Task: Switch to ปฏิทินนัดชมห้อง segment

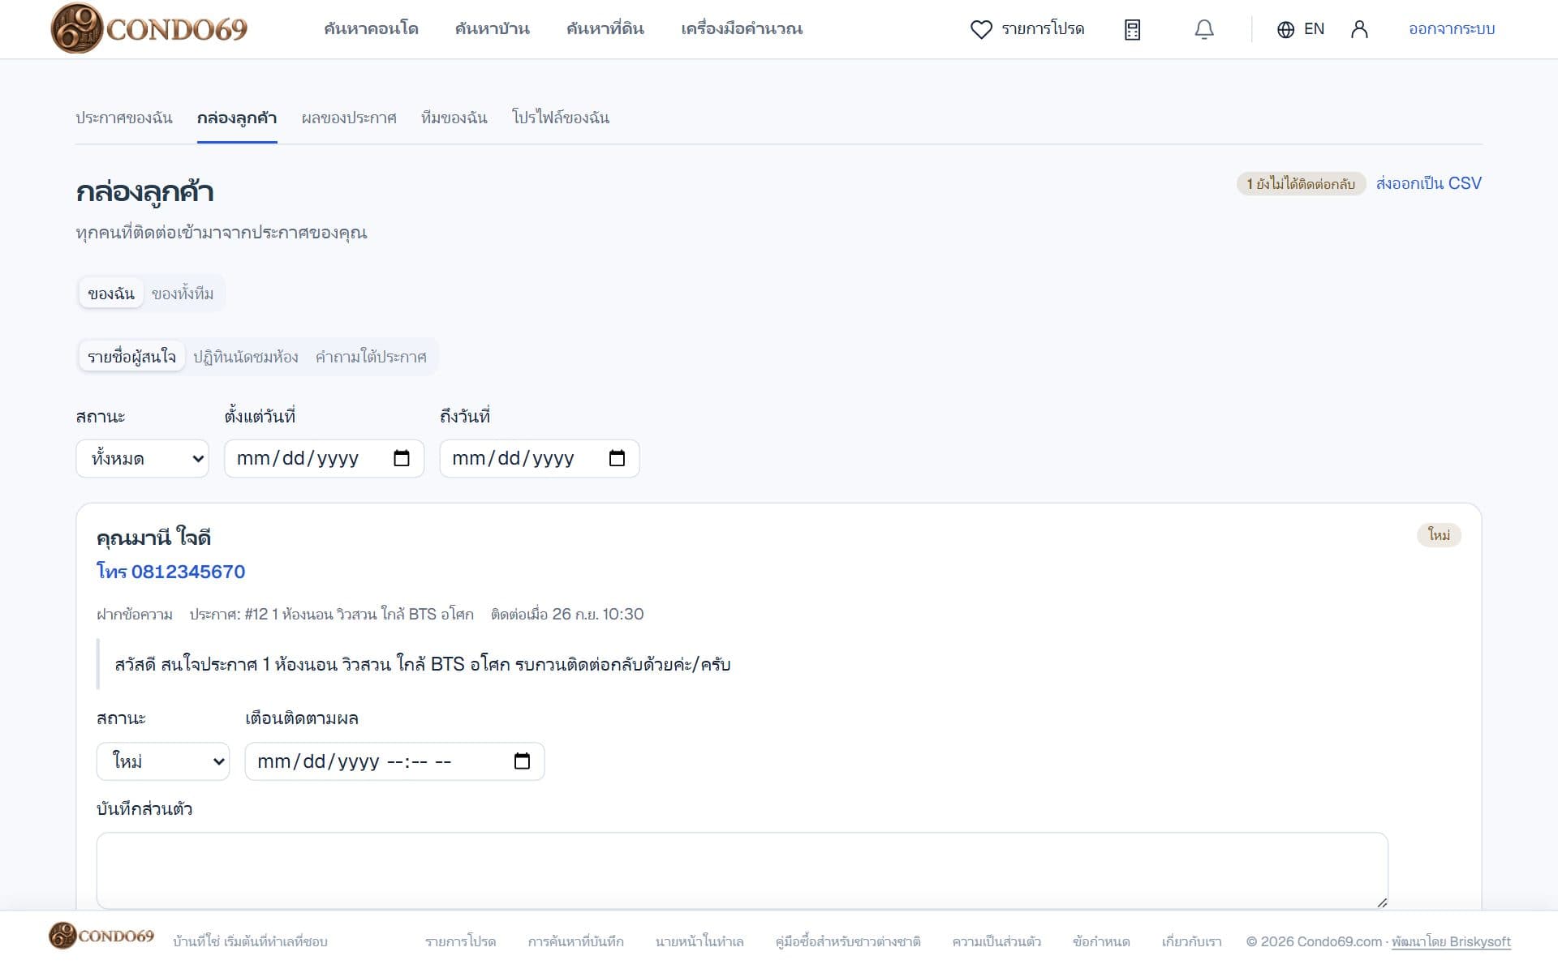Action: (x=246, y=357)
